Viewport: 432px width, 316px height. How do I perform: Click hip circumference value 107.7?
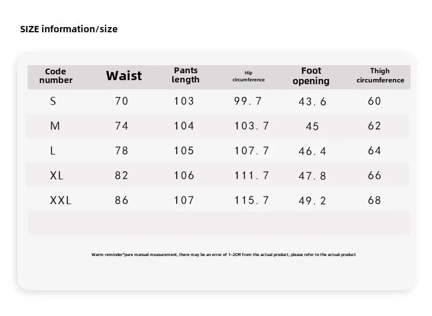(252, 151)
